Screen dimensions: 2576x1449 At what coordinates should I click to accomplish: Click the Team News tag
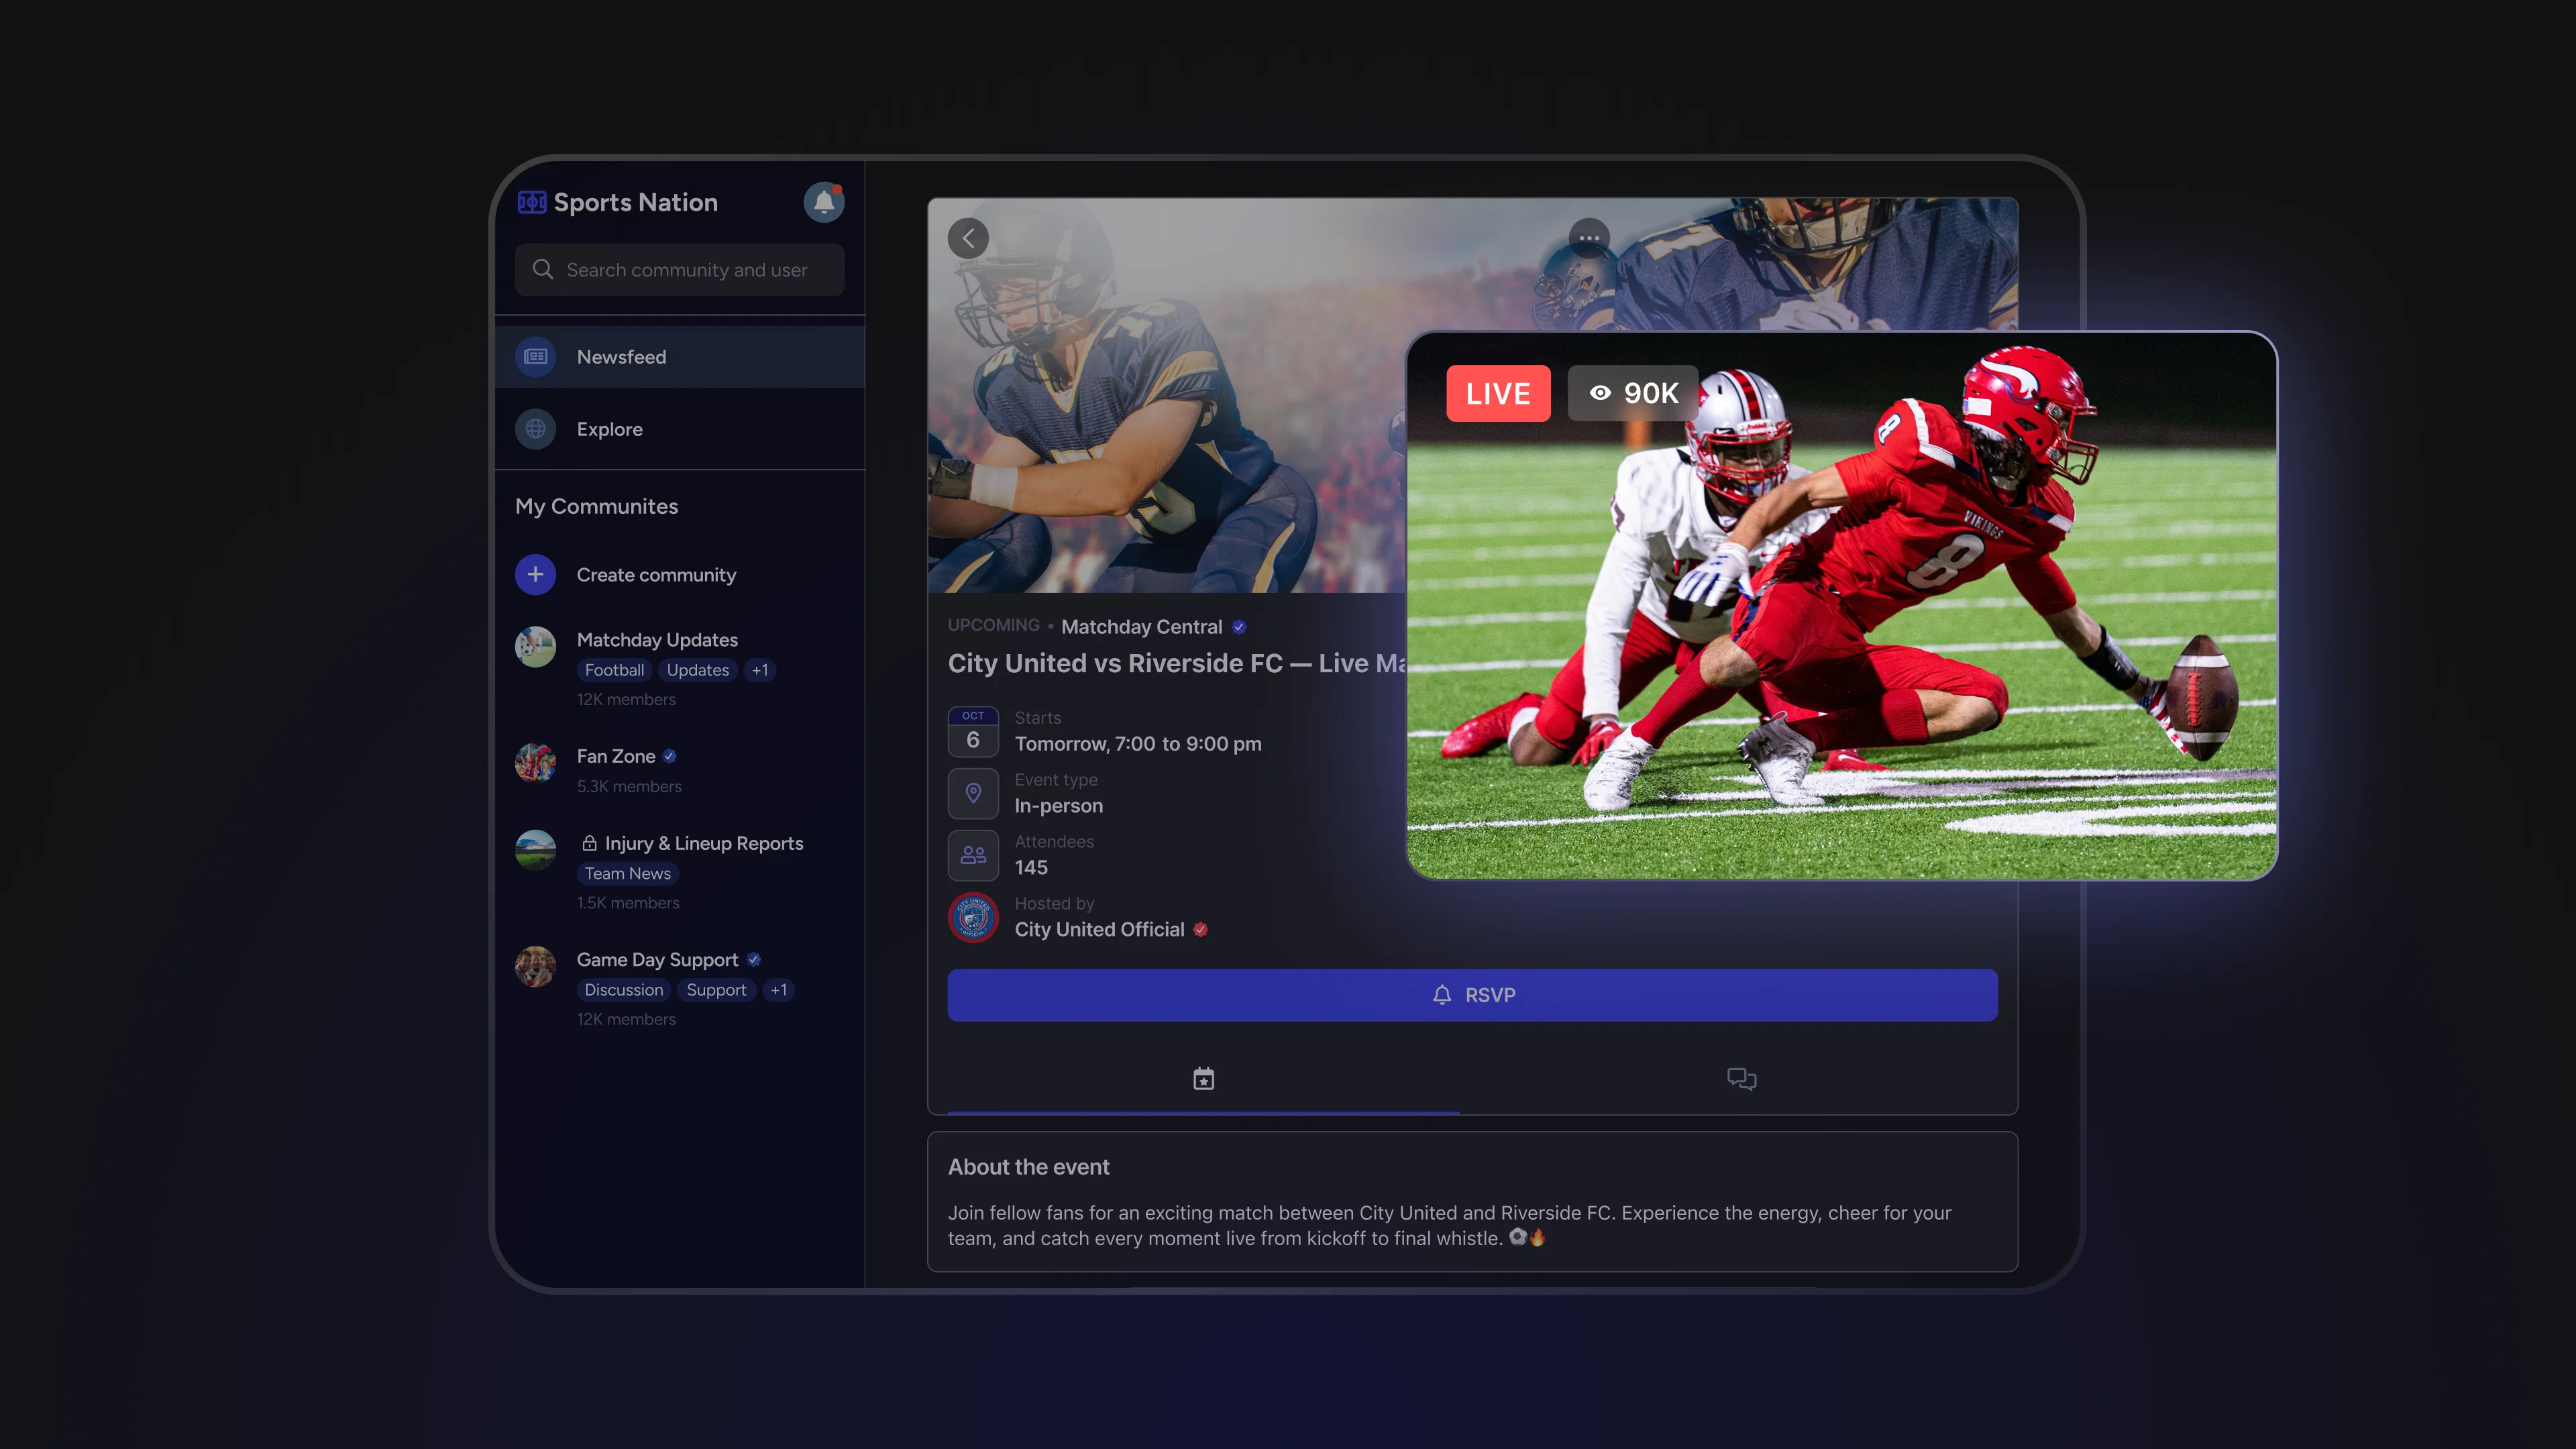[627, 874]
